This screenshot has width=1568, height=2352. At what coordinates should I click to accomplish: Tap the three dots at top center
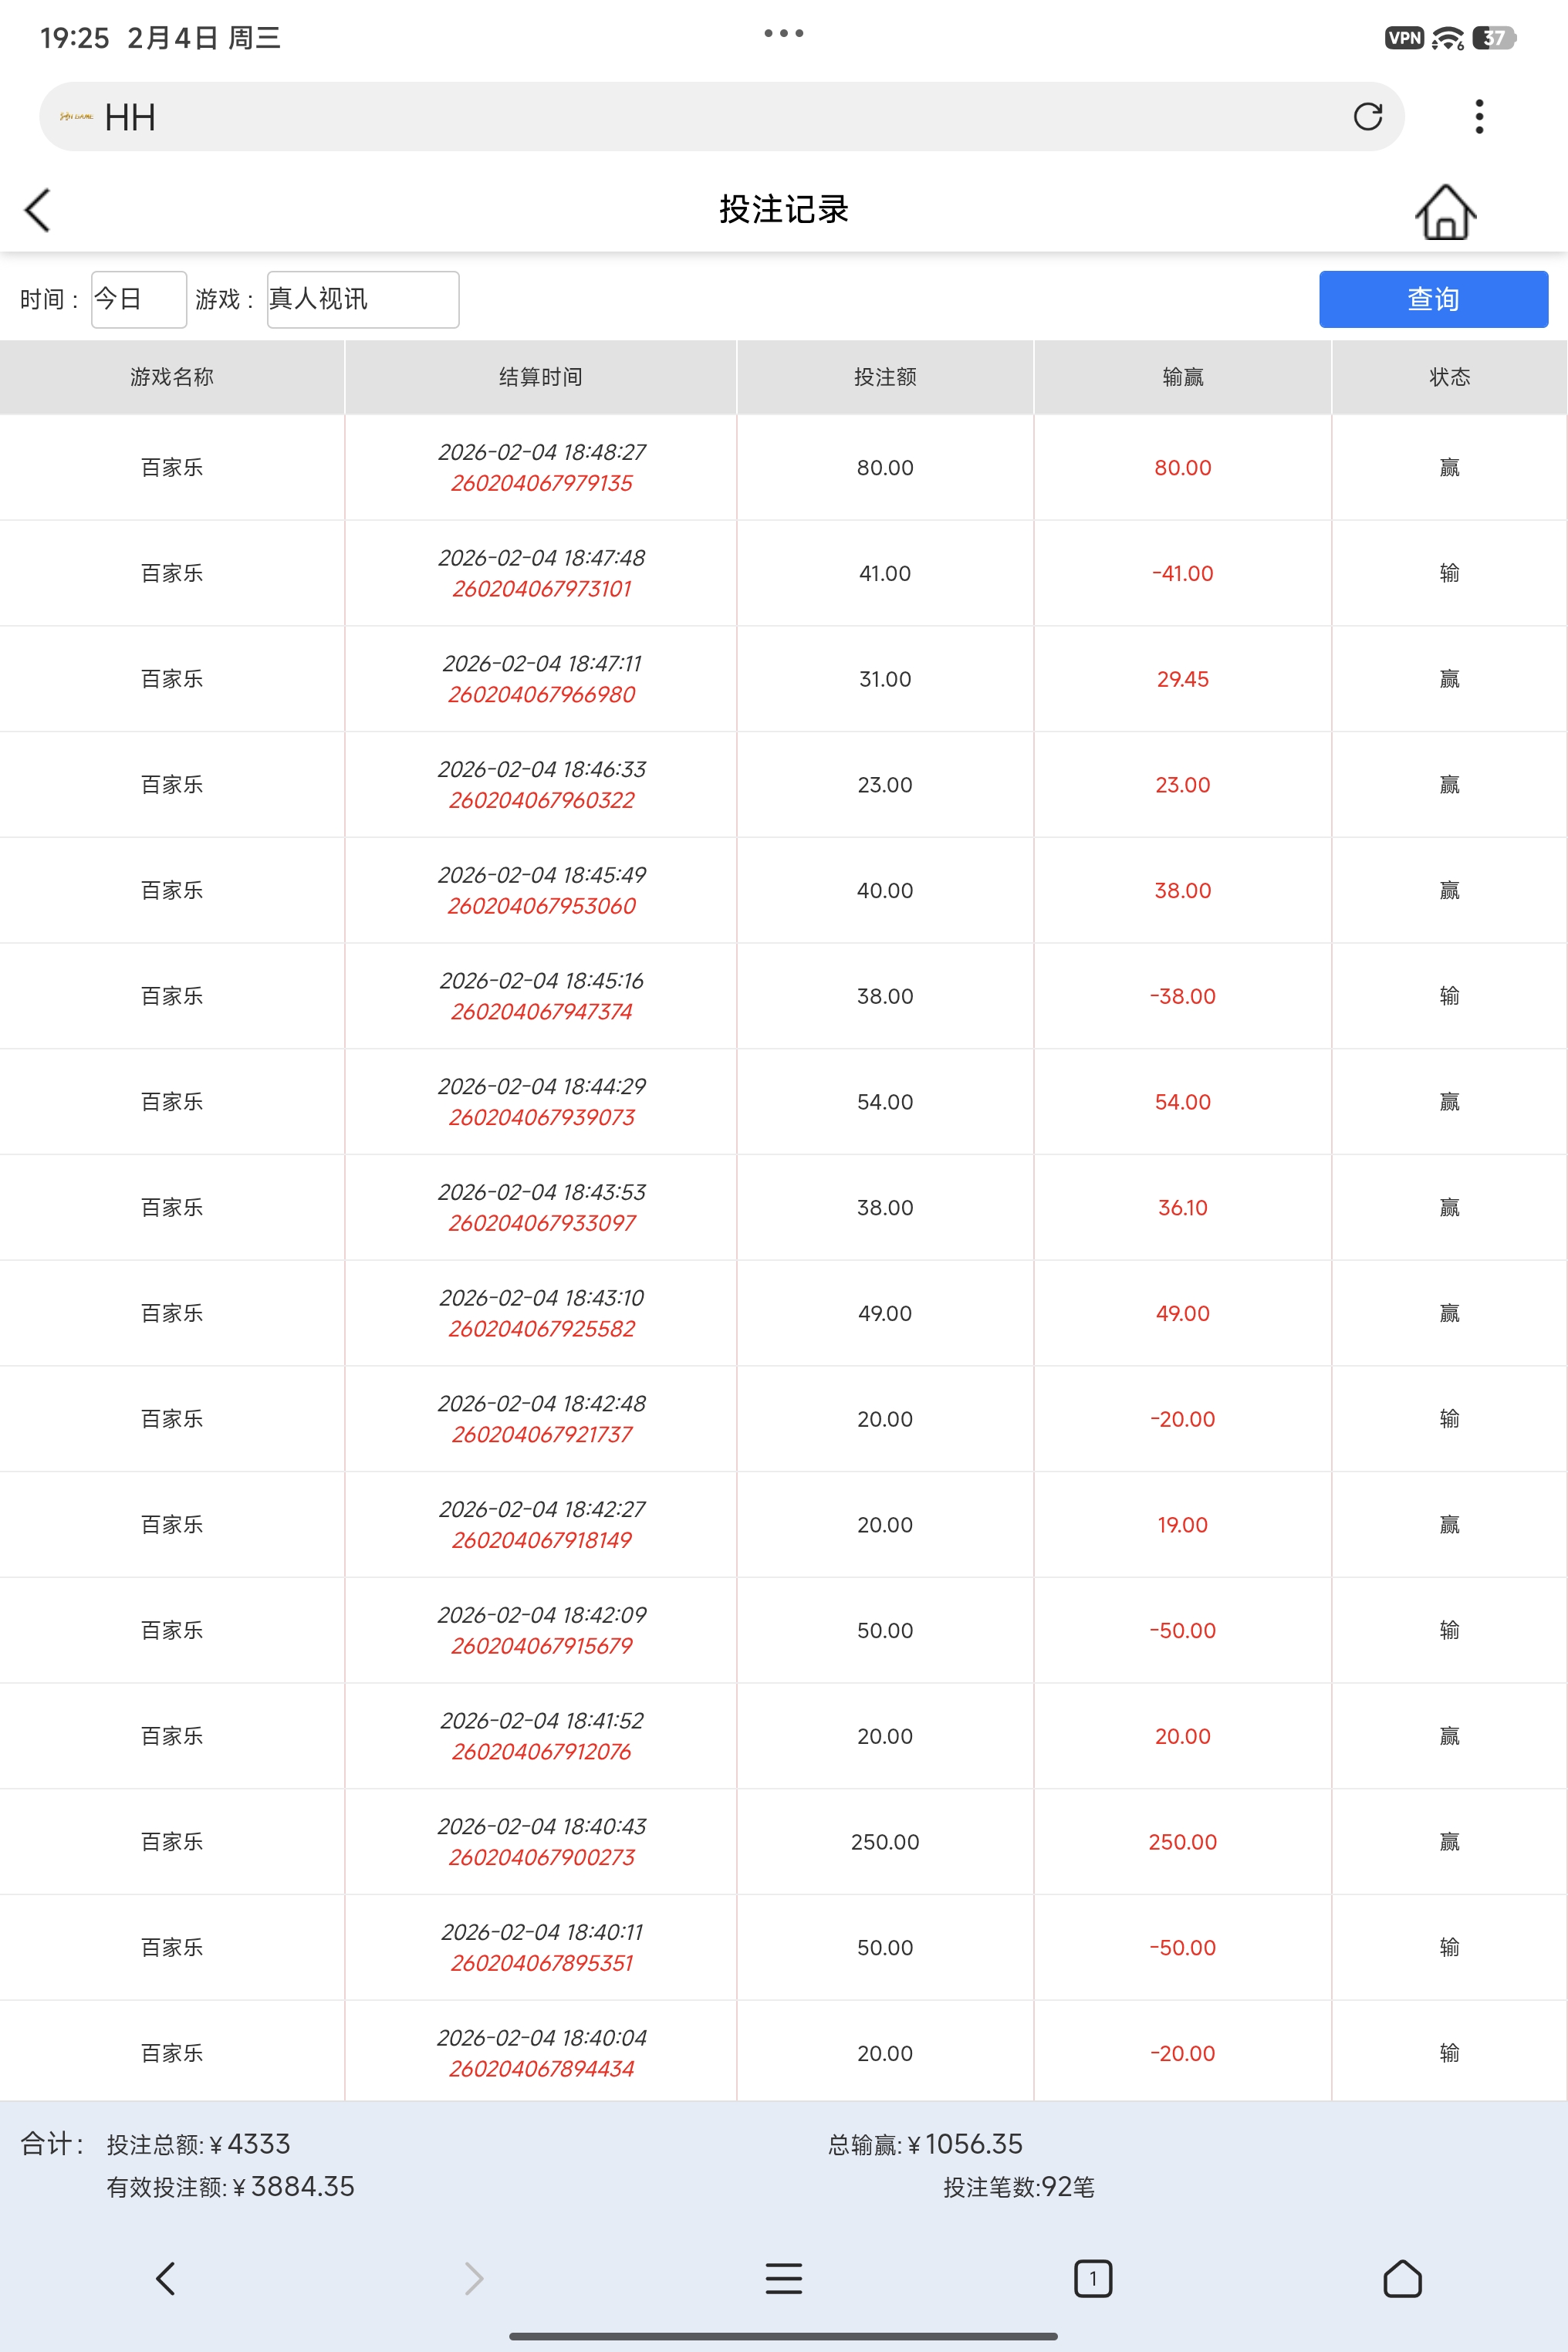coord(783,34)
